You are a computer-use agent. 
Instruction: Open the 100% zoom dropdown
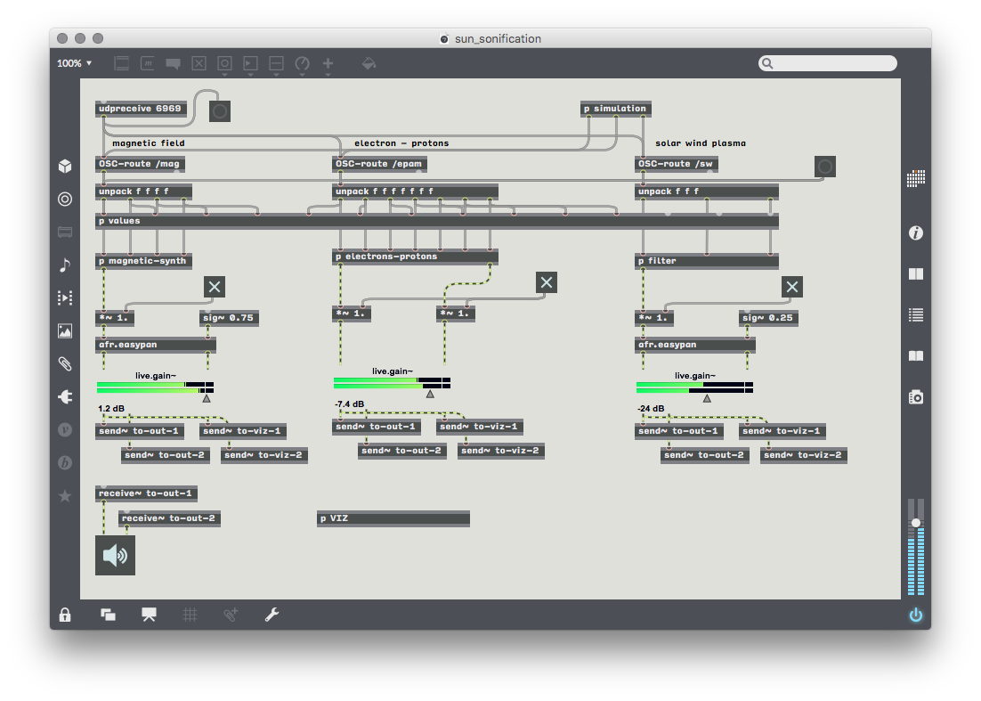click(75, 63)
